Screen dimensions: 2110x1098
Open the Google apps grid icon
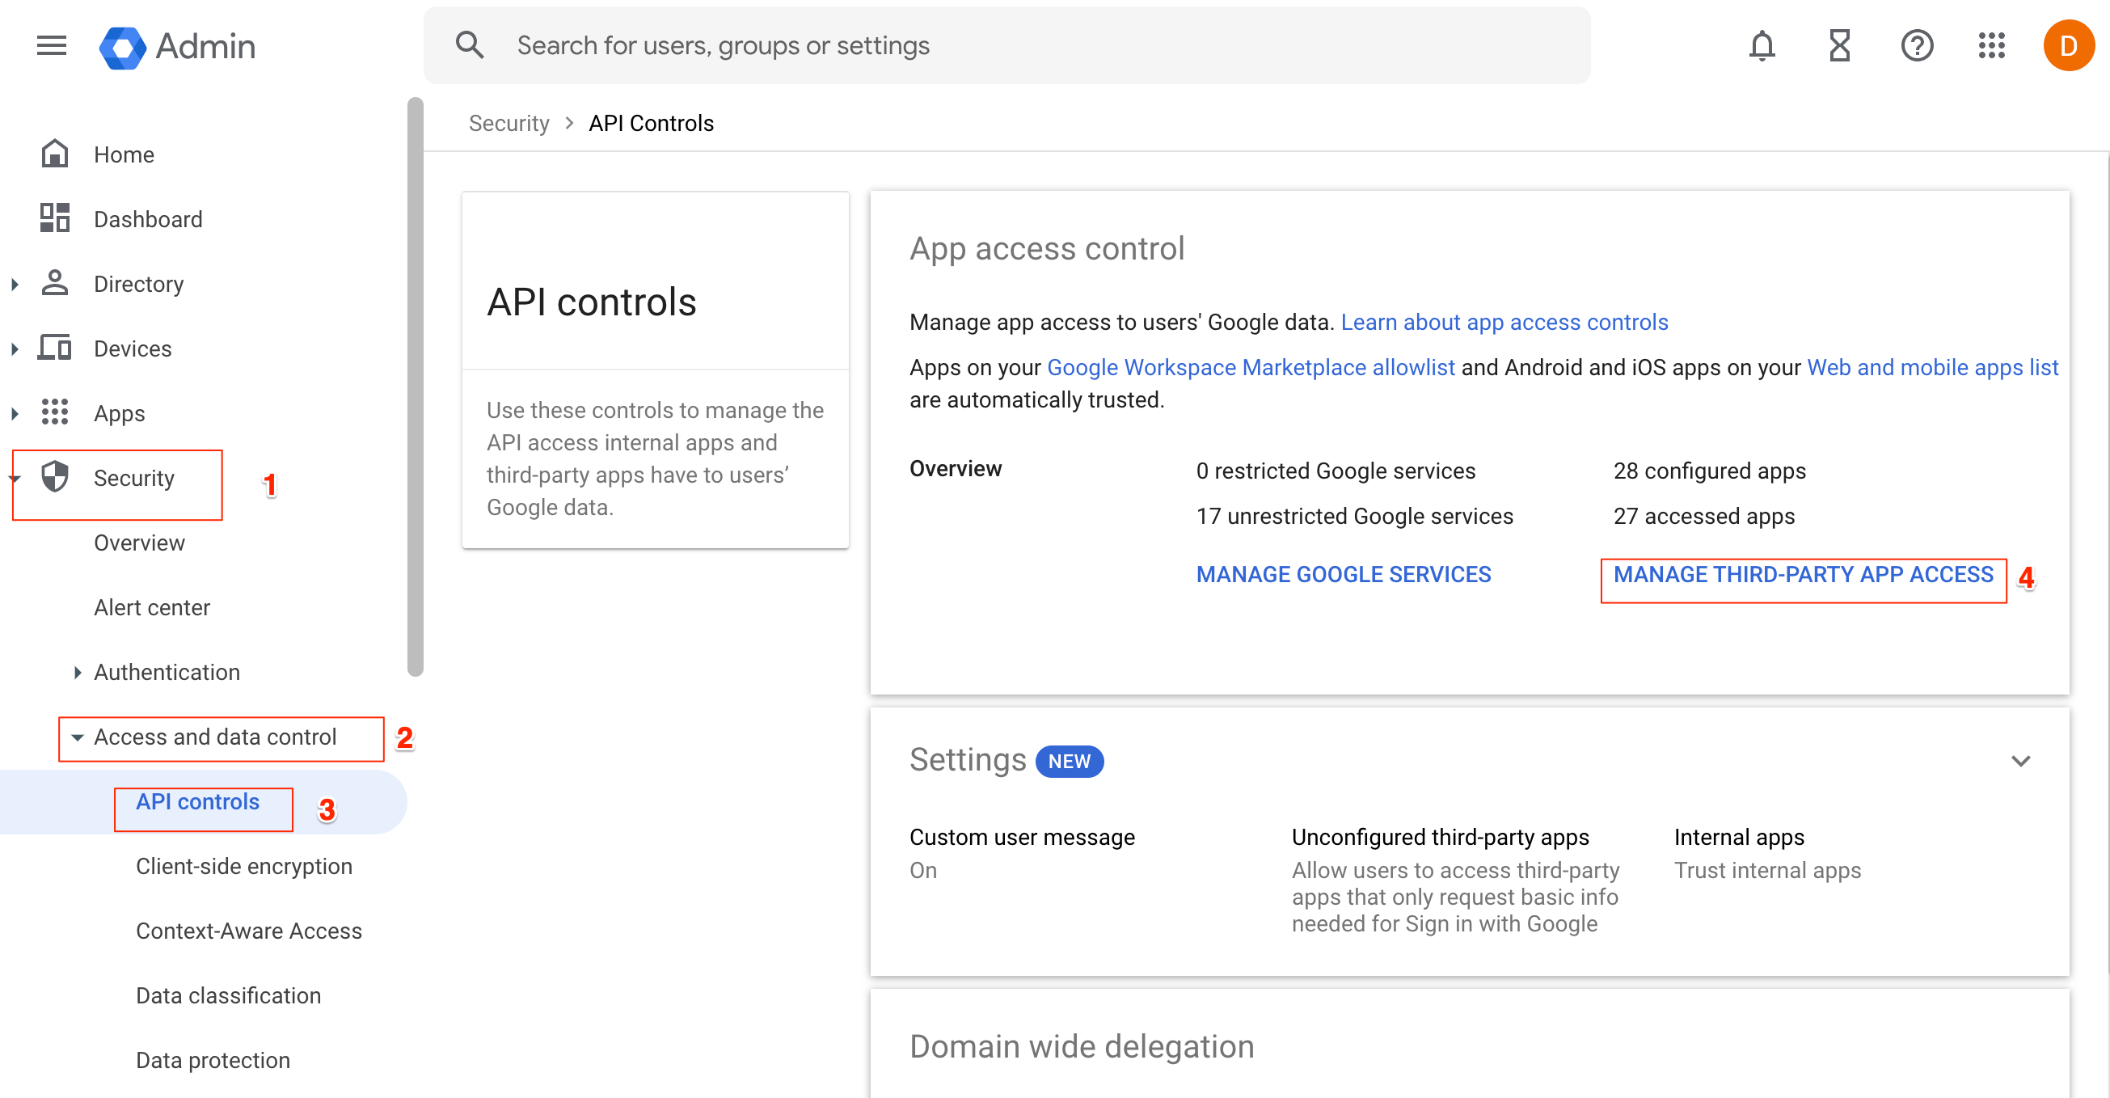tap(1990, 46)
